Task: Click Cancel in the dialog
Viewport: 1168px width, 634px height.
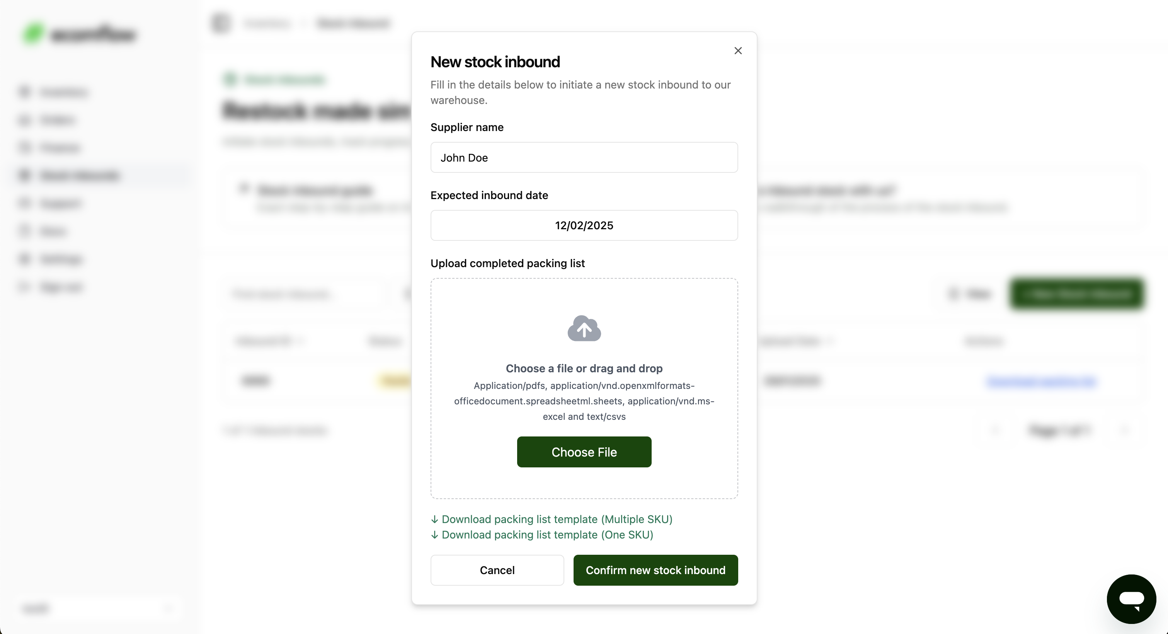Action: pos(497,570)
